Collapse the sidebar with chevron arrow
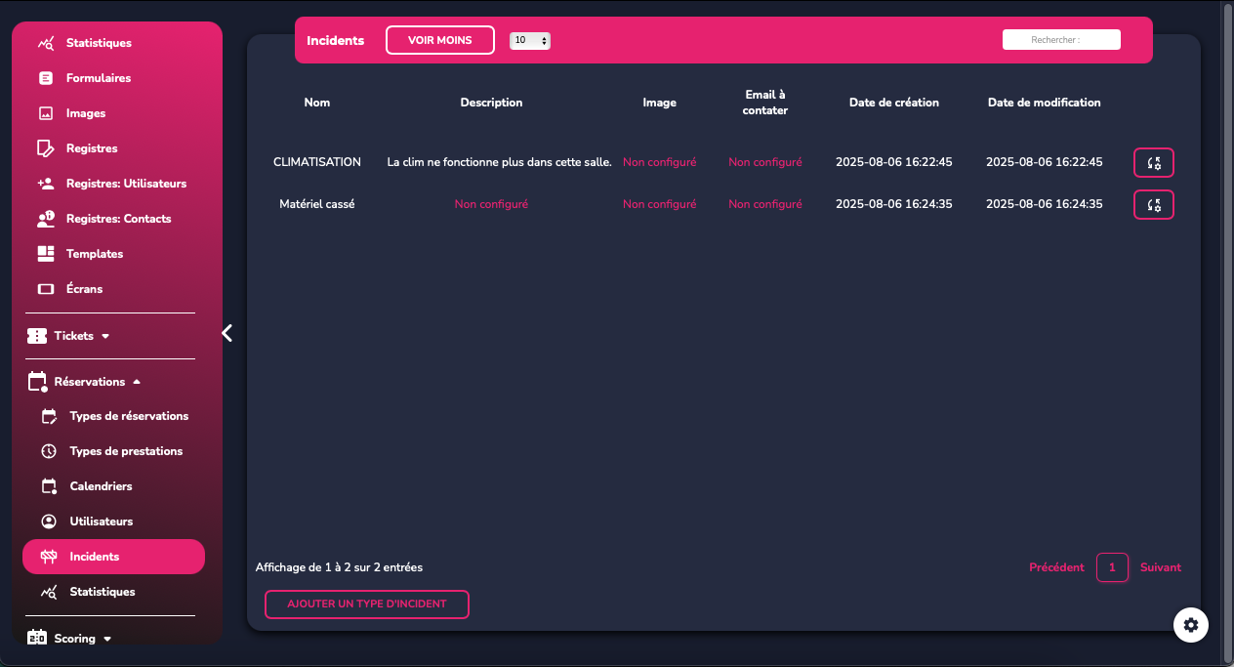The image size is (1234, 667). (227, 333)
